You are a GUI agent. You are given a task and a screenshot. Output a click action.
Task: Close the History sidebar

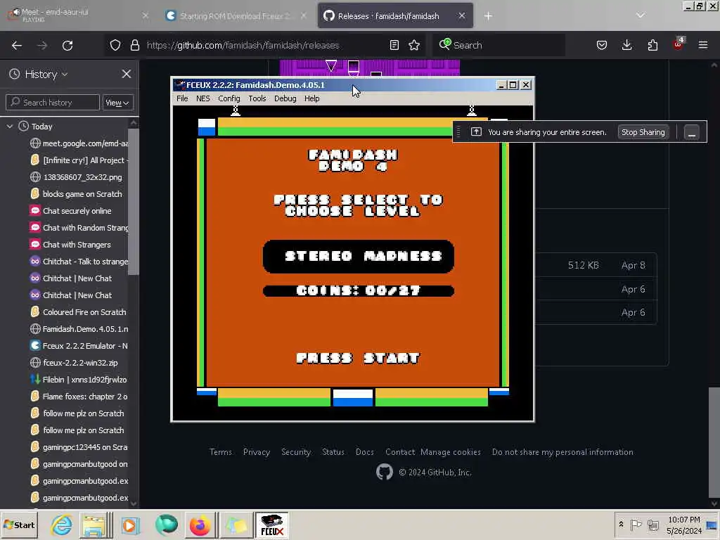pos(127,74)
